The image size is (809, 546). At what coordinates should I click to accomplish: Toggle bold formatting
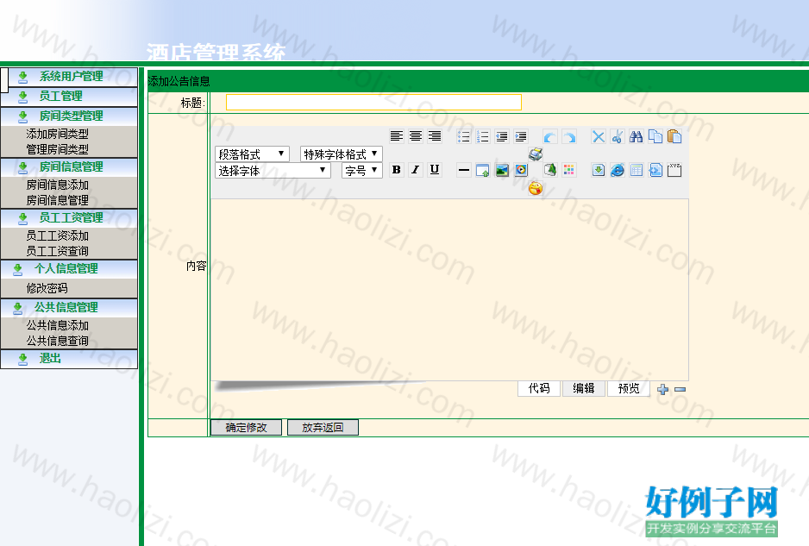pos(396,170)
